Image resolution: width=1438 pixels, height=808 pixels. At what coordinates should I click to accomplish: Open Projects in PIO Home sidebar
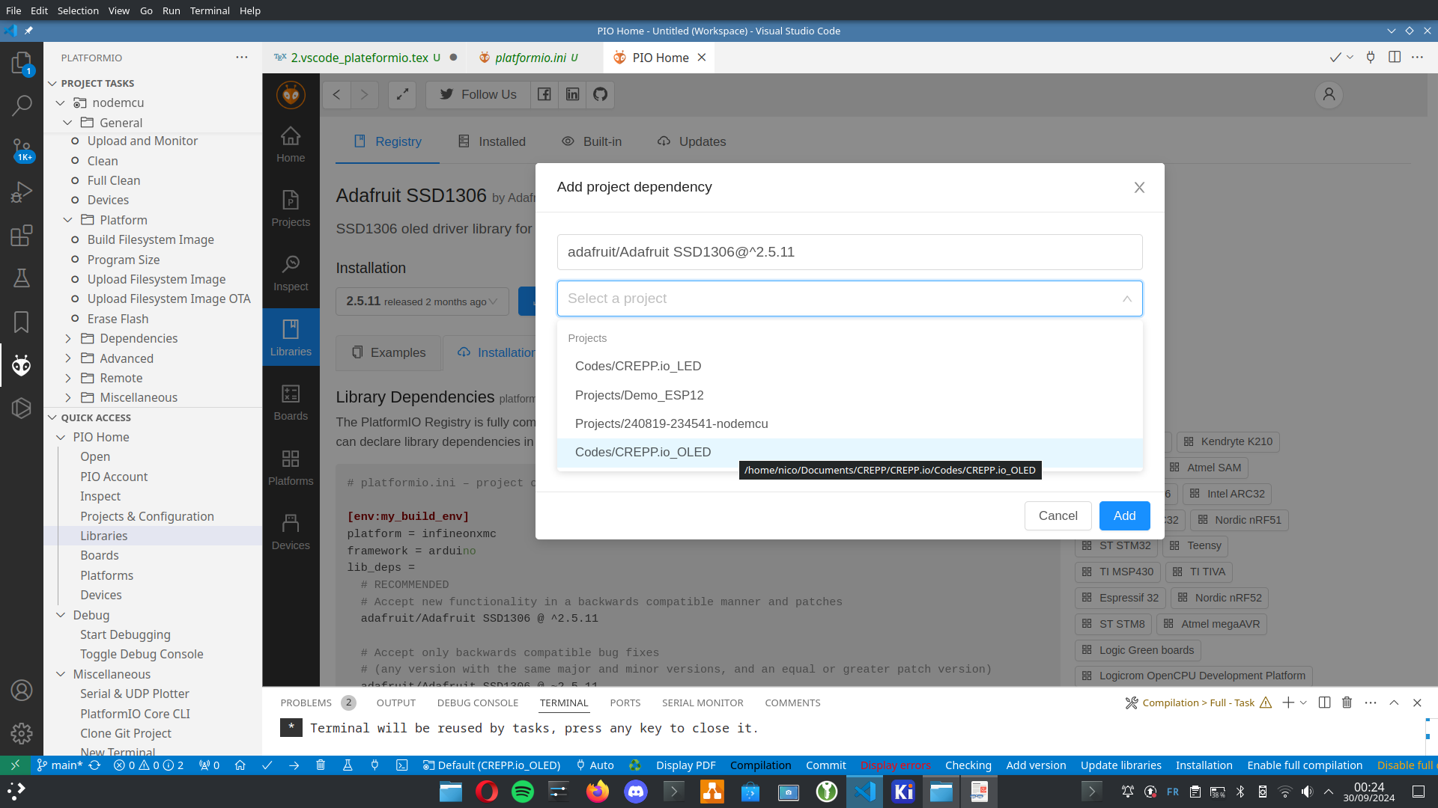pyautogui.click(x=291, y=209)
